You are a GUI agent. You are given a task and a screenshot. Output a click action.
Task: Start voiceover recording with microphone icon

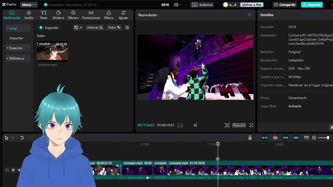250,138
